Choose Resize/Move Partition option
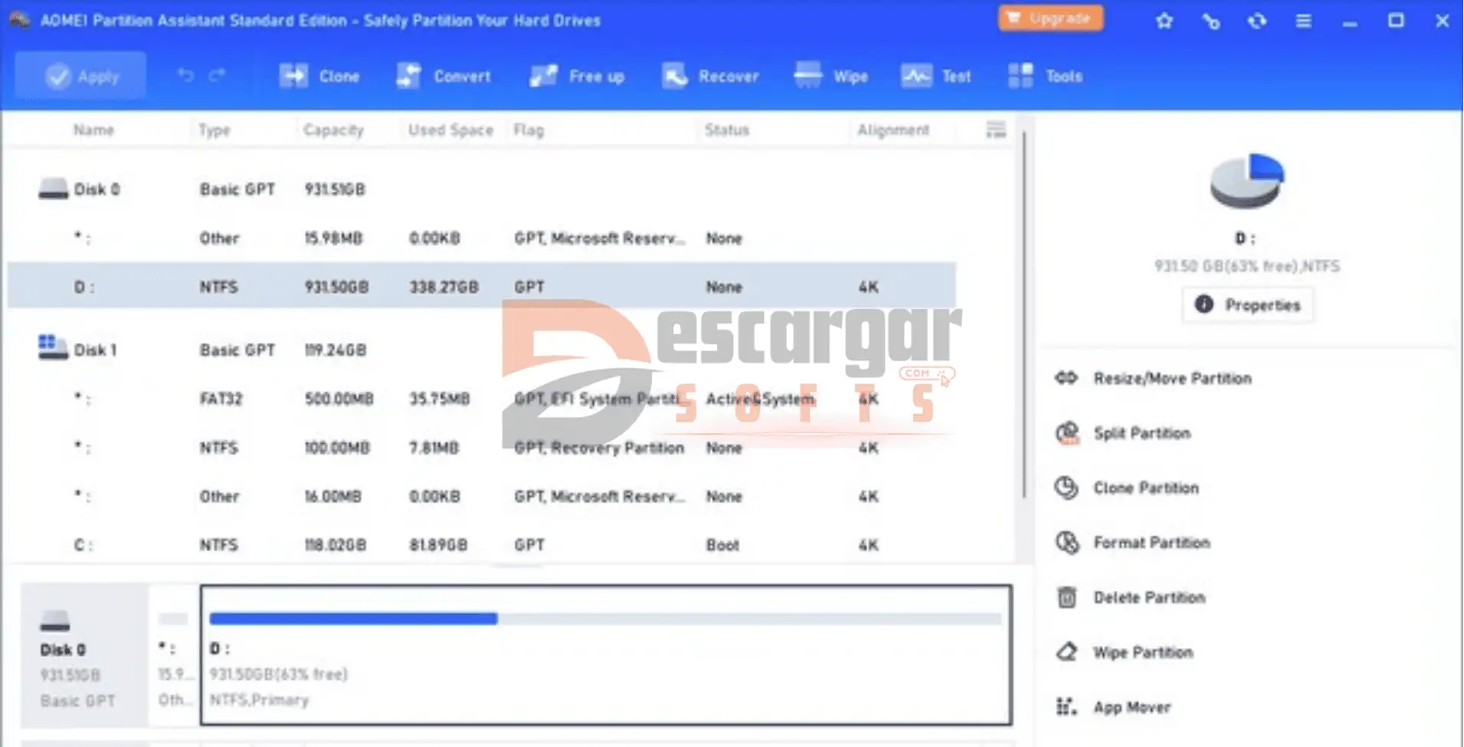The height and width of the screenshot is (747, 1464). (1171, 378)
